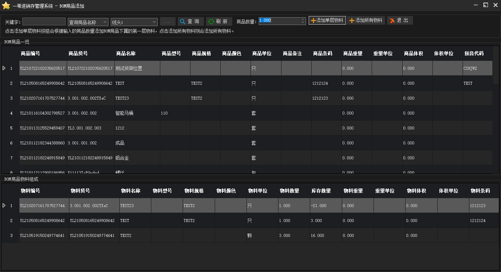Open the 查询商品名称 dropdown
The height and width of the screenshot is (272, 501).
tap(88, 22)
